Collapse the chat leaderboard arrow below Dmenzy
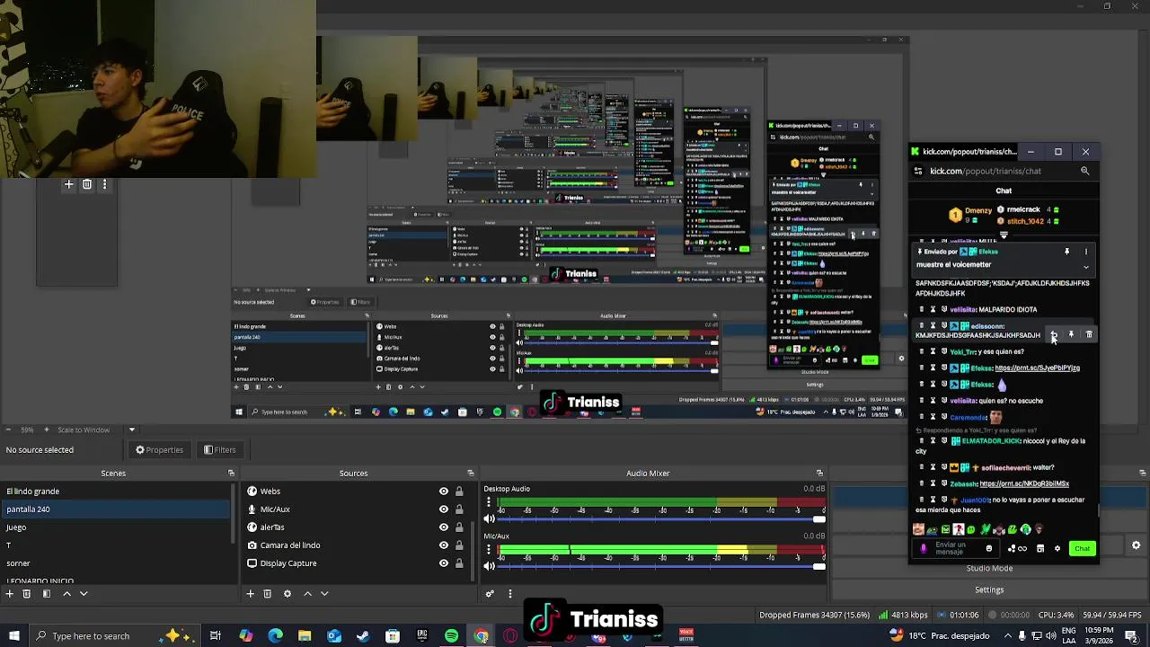Screen dimensions: 1150x647 [x=1004, y=235]
